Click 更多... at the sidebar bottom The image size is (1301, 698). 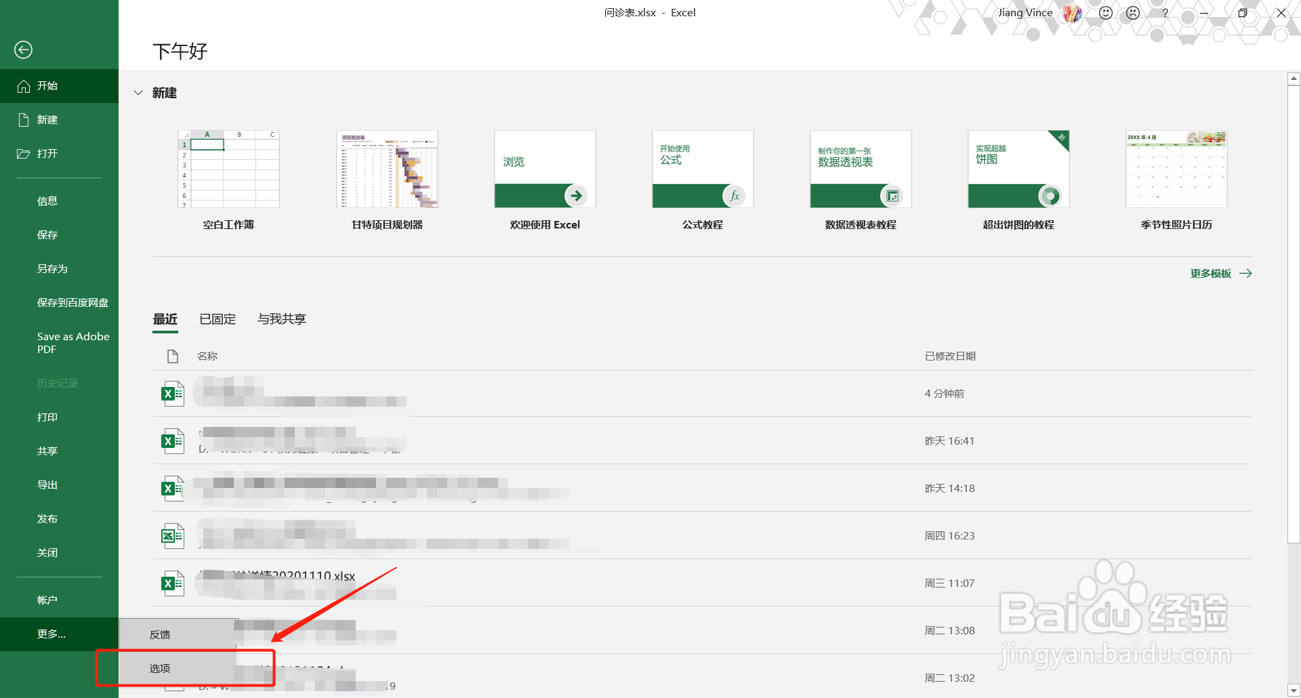59,634
